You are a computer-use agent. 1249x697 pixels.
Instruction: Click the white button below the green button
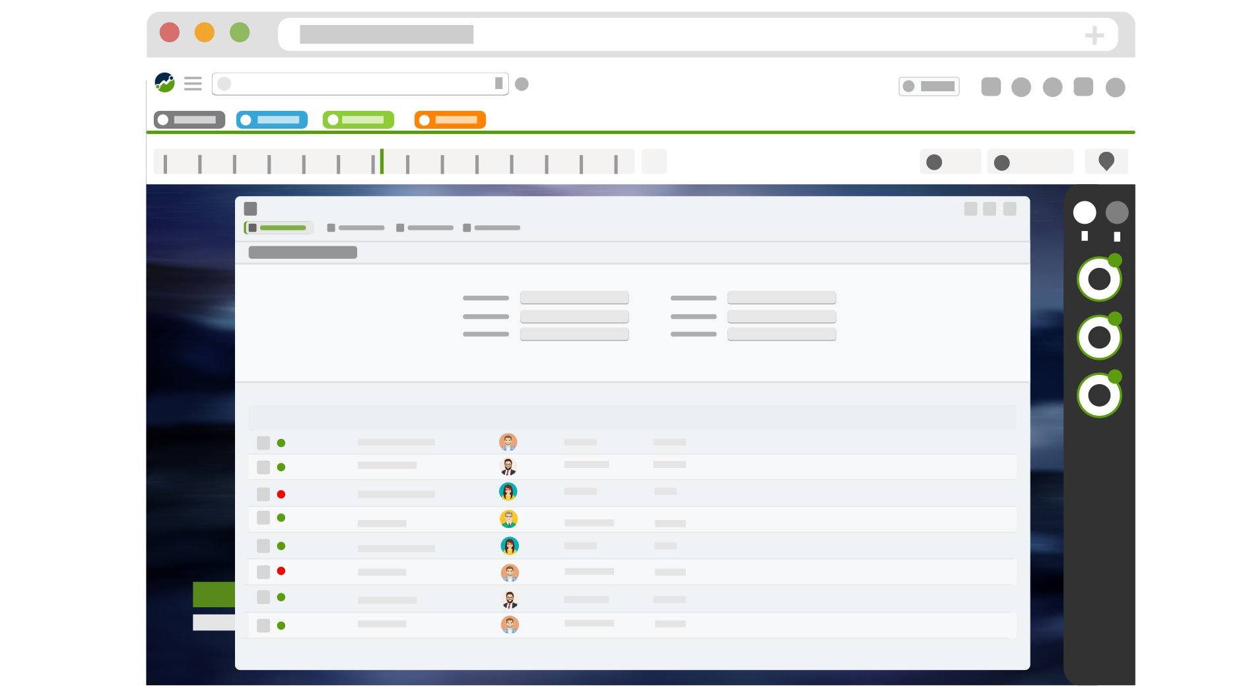pyautogui.click(x=214, y=622)
